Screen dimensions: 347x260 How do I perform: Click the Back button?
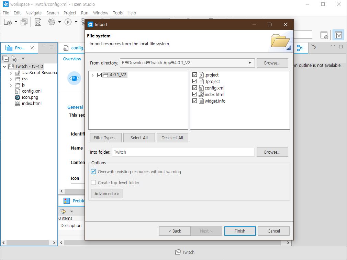[175, 231]
